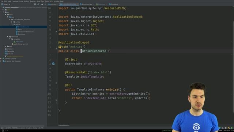Expand Scratches and Consoles node
The height and width of the screenshot is (132, 234).
click(1, 61)
